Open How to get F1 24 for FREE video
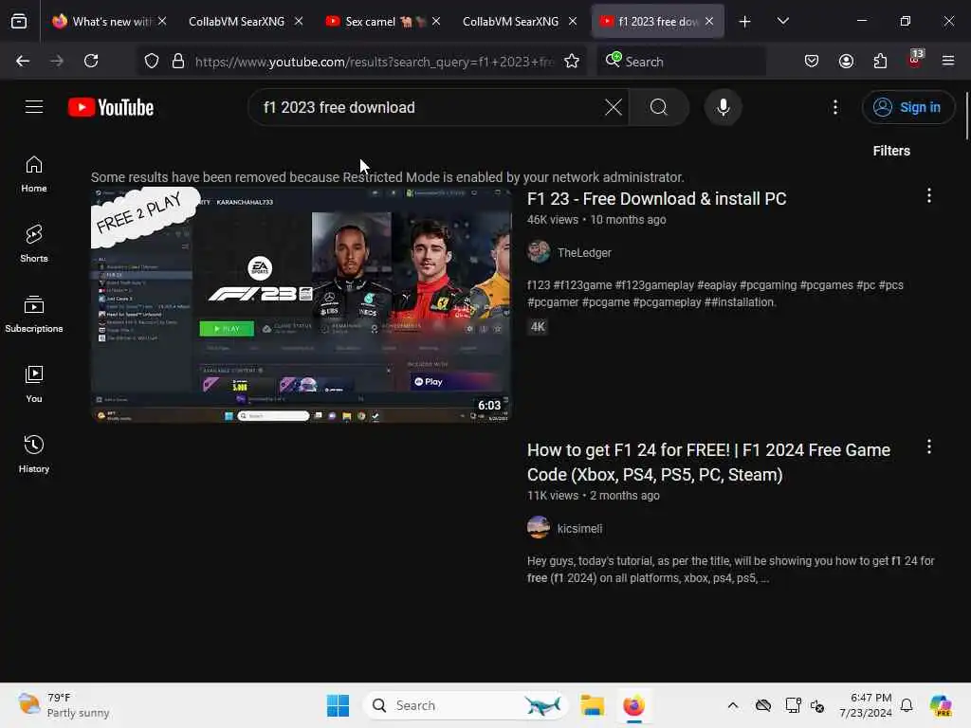Screen dimensions: 971x728 click(708, 463)
